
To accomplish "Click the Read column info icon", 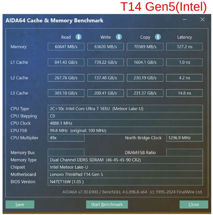I will click(78, 37).
